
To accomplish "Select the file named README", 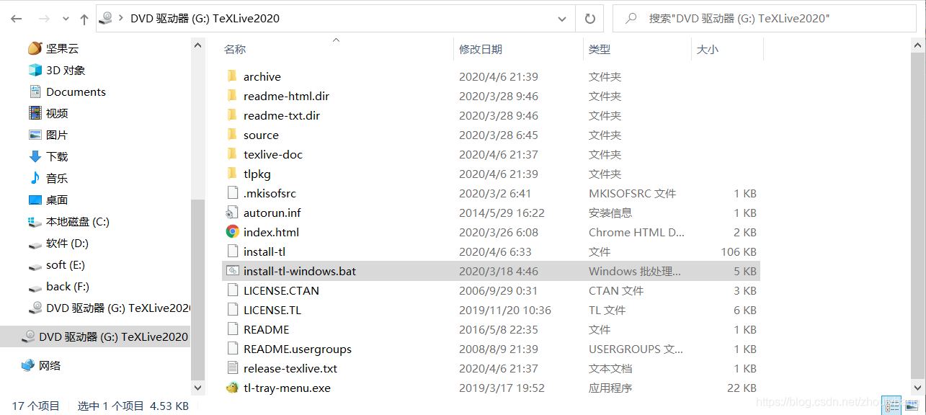I will coord(266,329).
